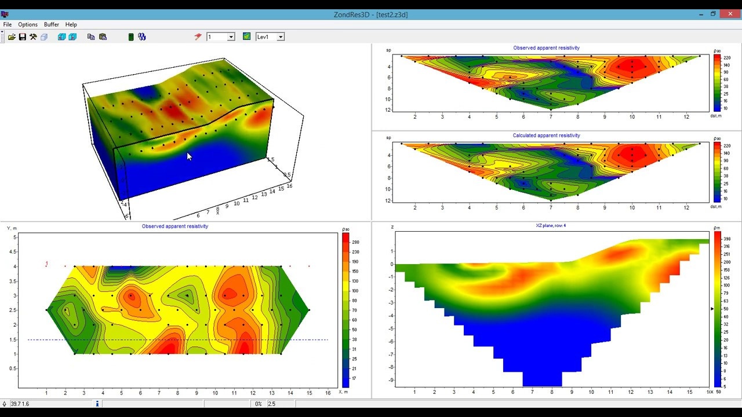742x417 pixels.
Task: Expand the Lev1 level dropdown
Action: (280, 37)
